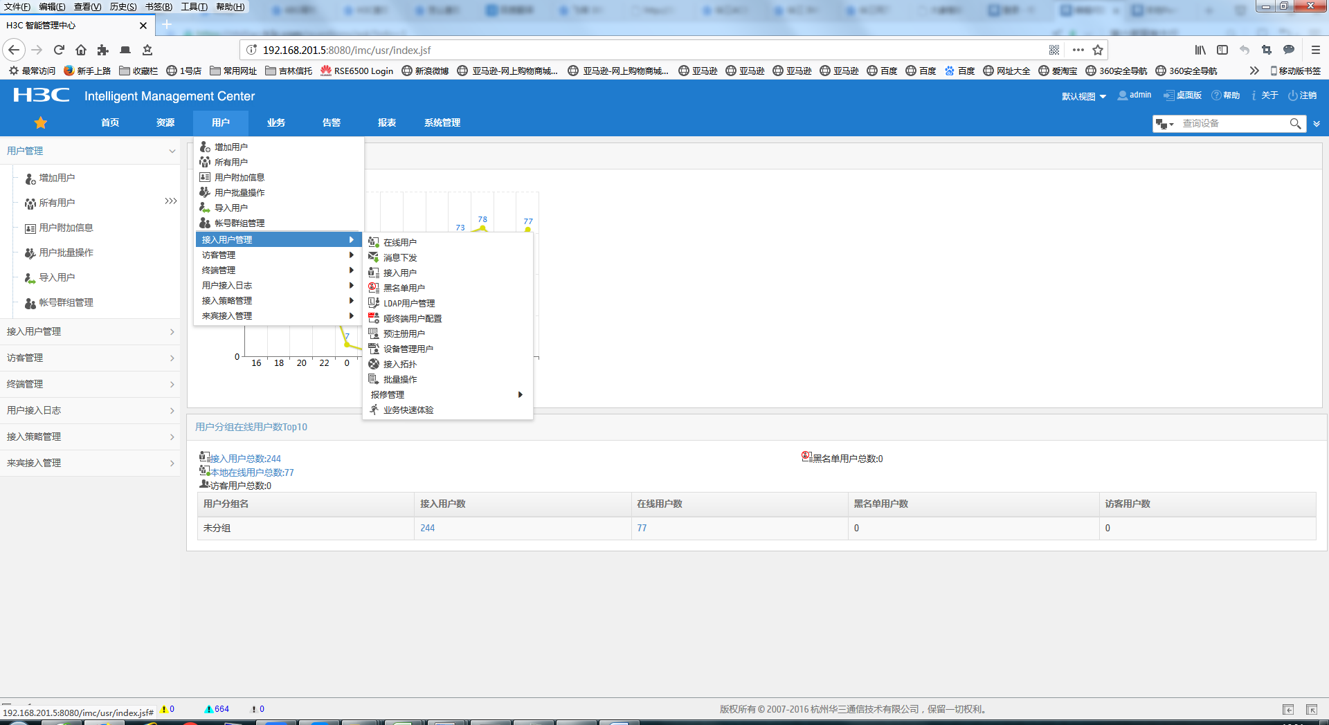Open the 默认视图 dropdown
Viewport: 1329px width, 725px height.
[1084, 96]
